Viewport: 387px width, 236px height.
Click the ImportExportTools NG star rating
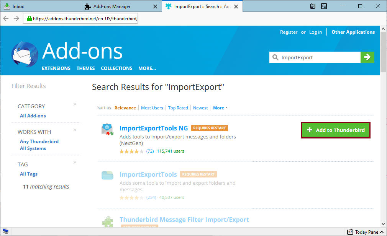pos(131,151)
